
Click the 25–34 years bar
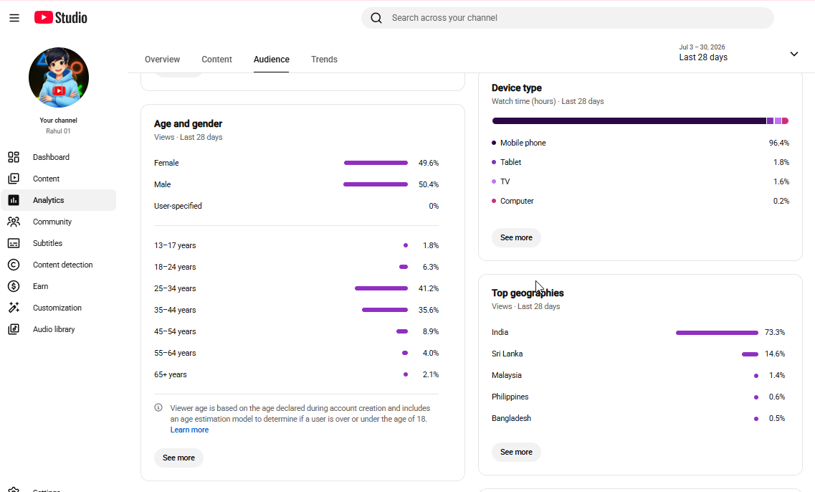(381, 288)
